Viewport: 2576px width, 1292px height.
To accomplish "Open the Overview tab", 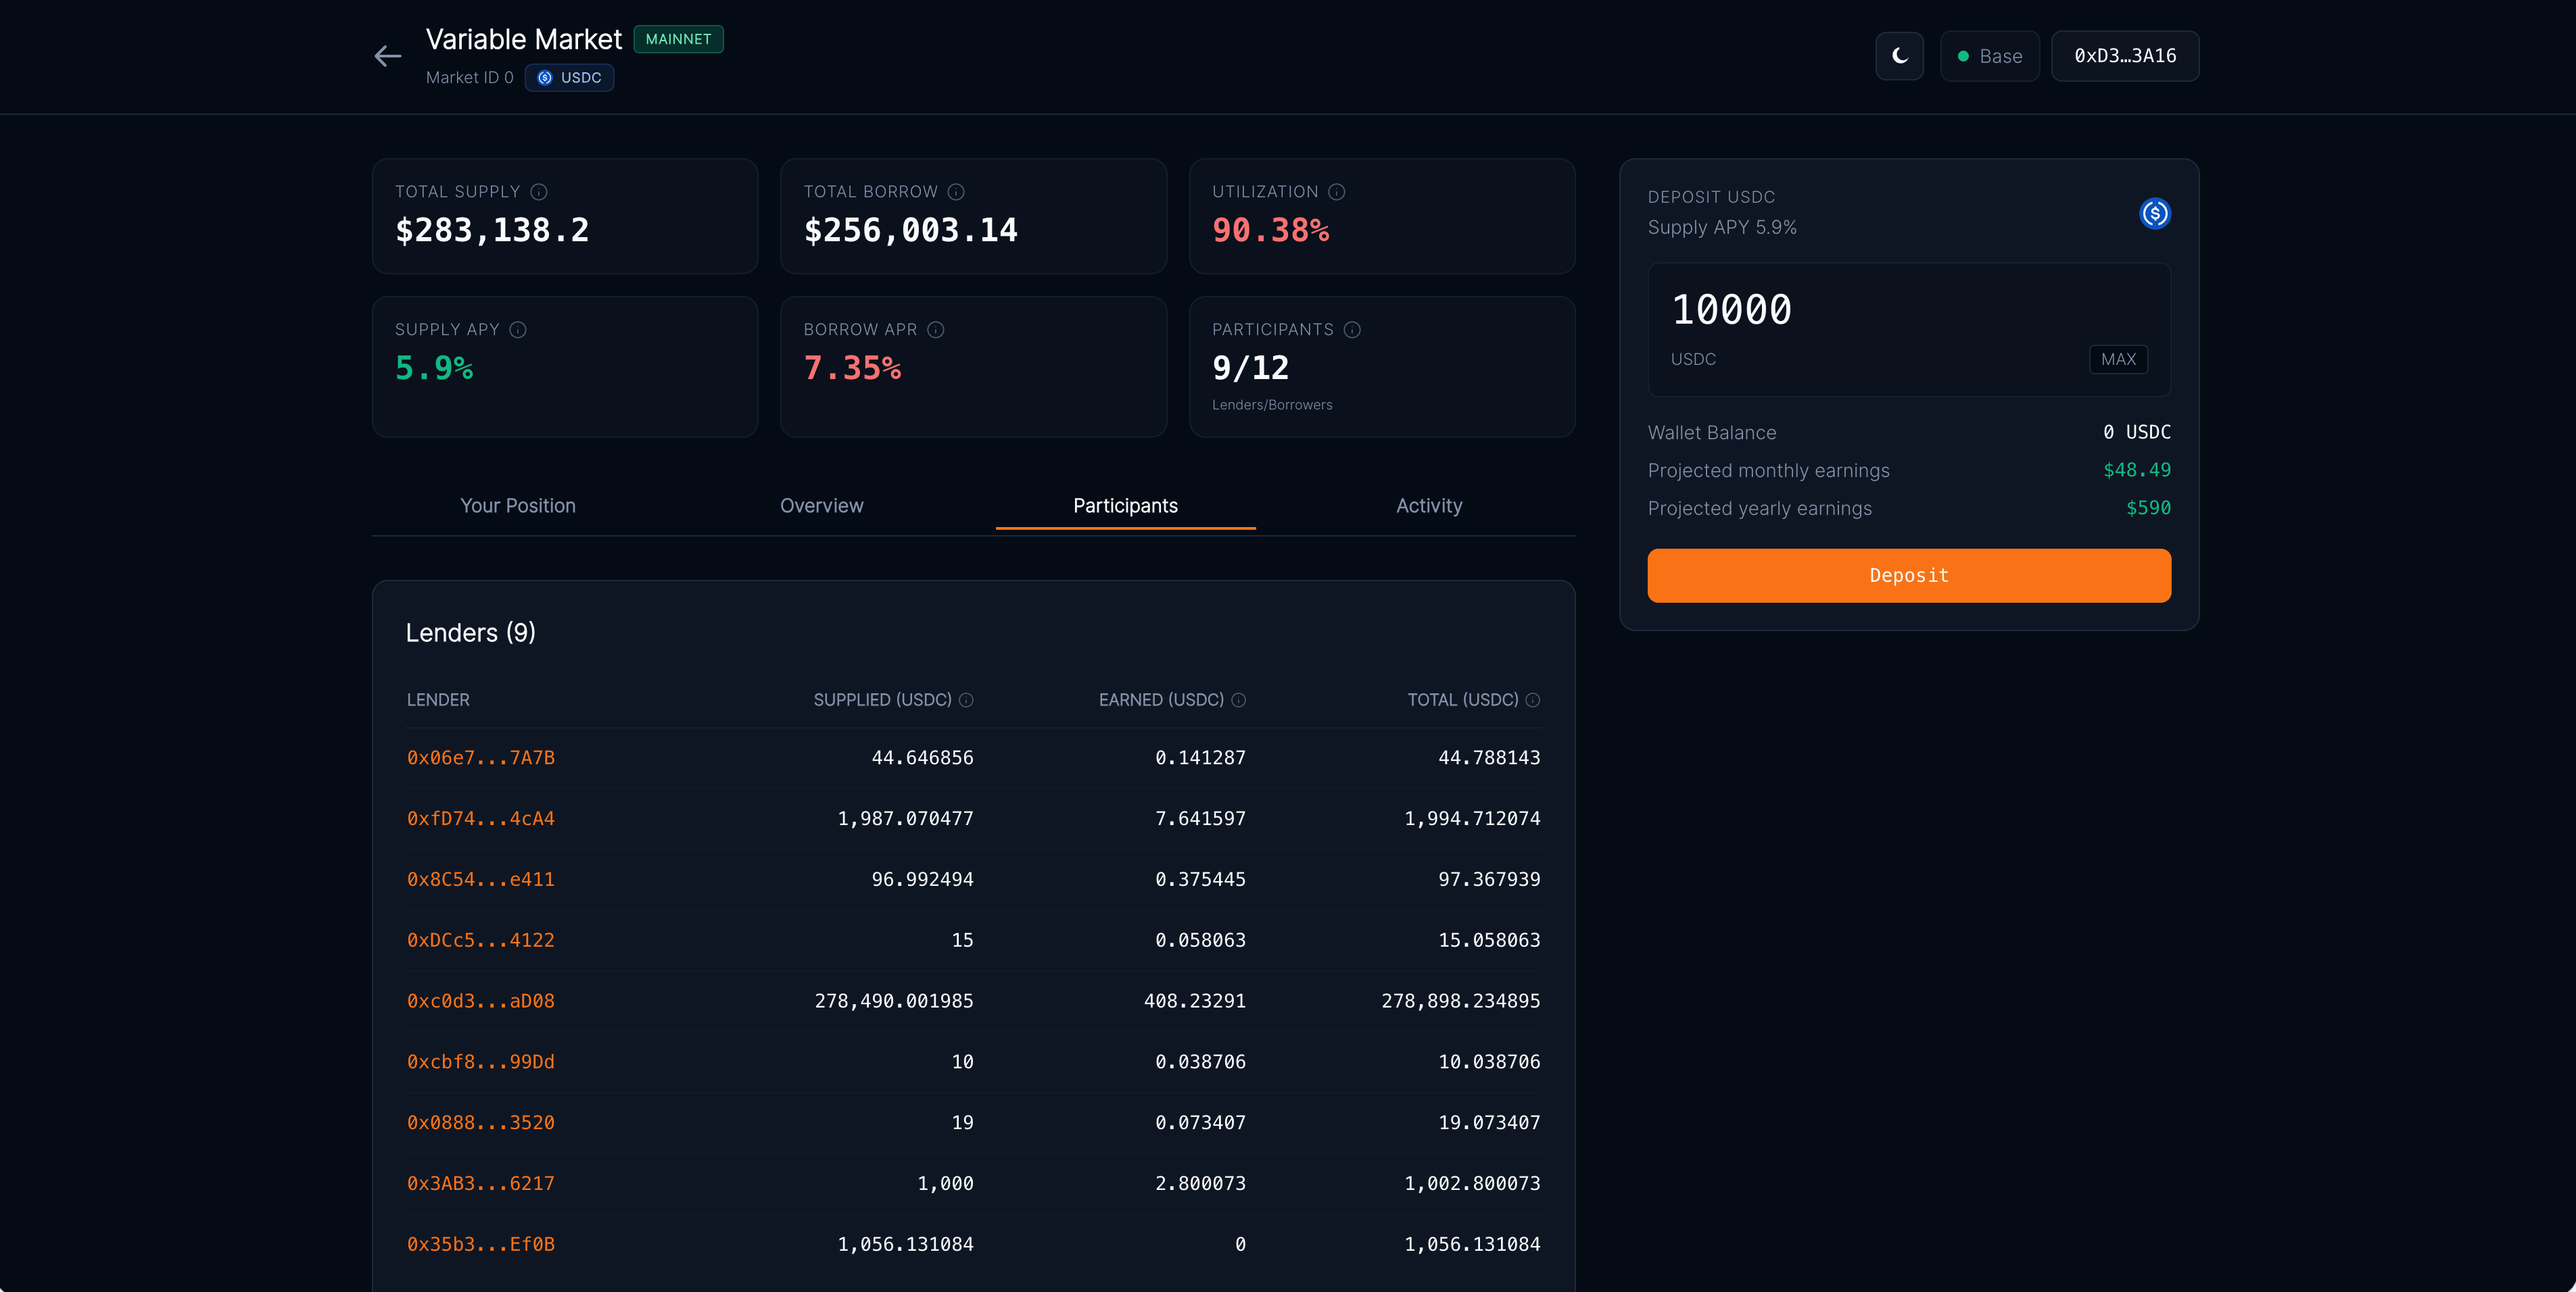I will pos(821,505).
